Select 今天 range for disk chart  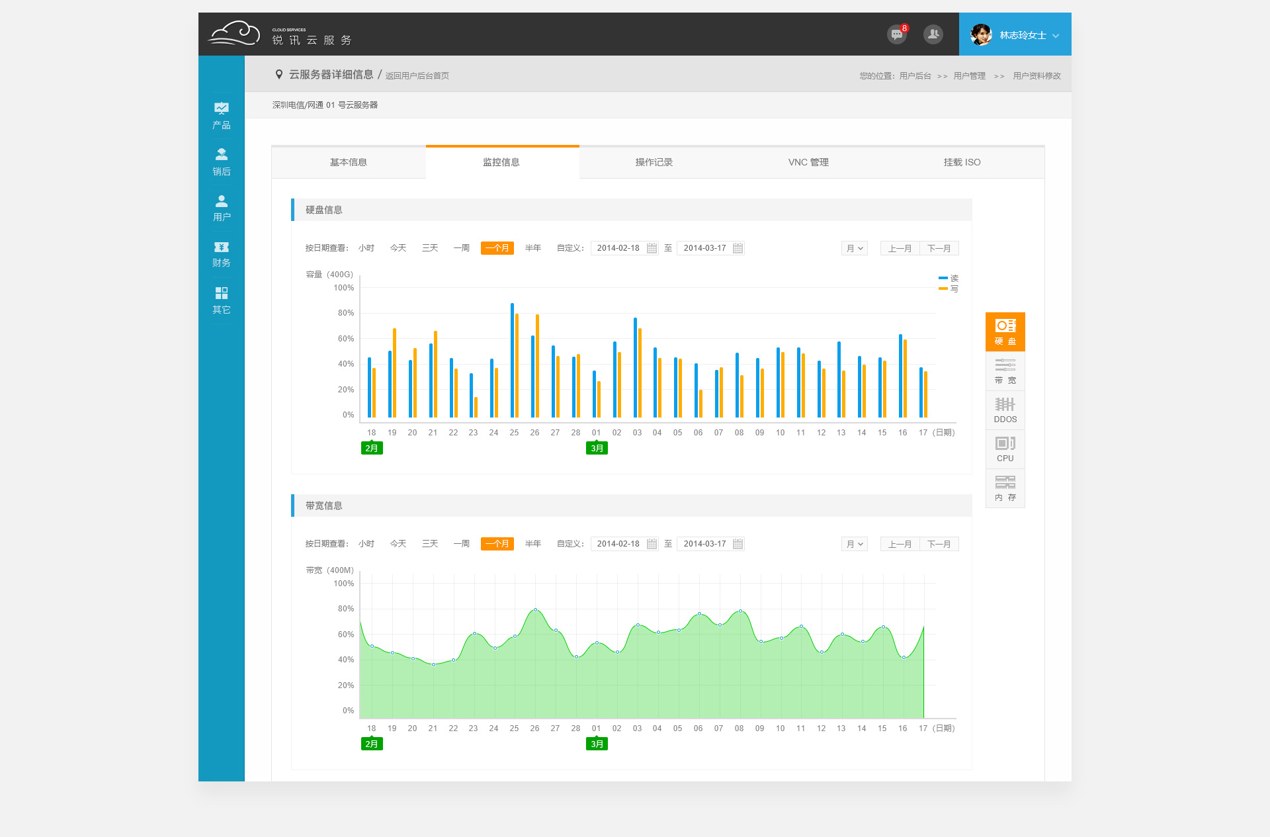tap(398, 248)
